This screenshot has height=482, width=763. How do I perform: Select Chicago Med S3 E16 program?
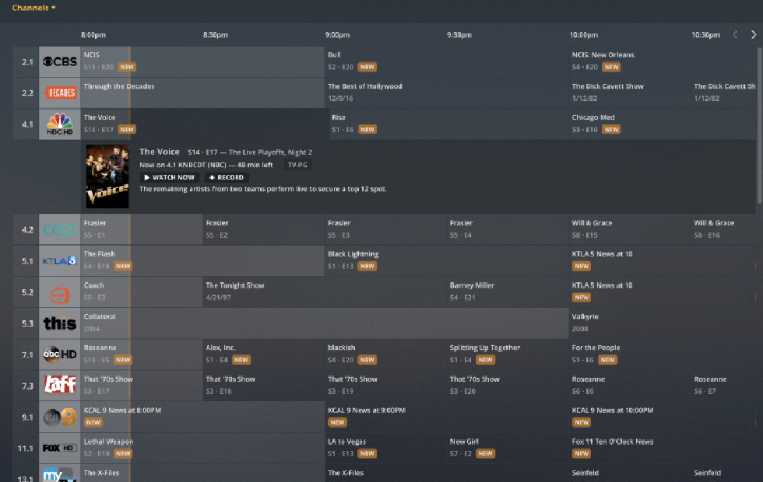[x=663, y=124]
